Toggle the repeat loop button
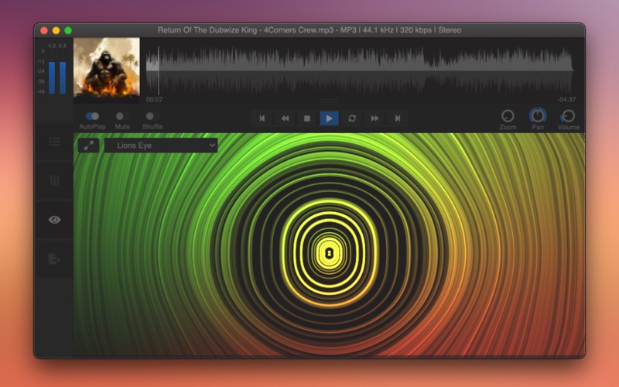The height and width of the screenshot is (387, 619). 352,118
